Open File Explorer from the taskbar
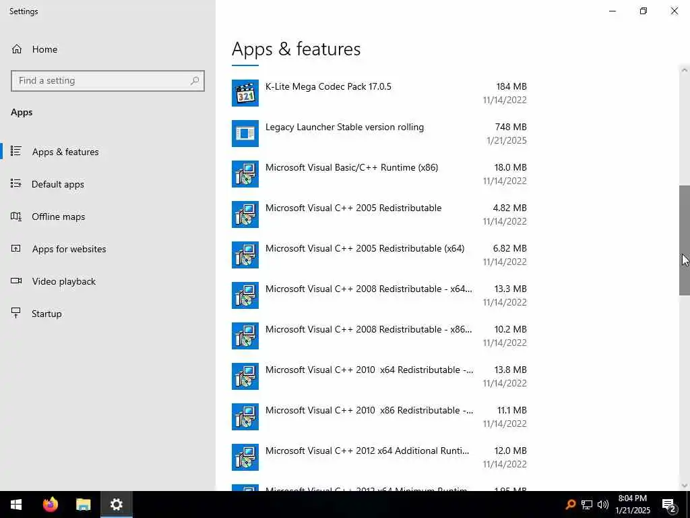The width and height of the screenshot is (690, 518). tap(83, 505)
